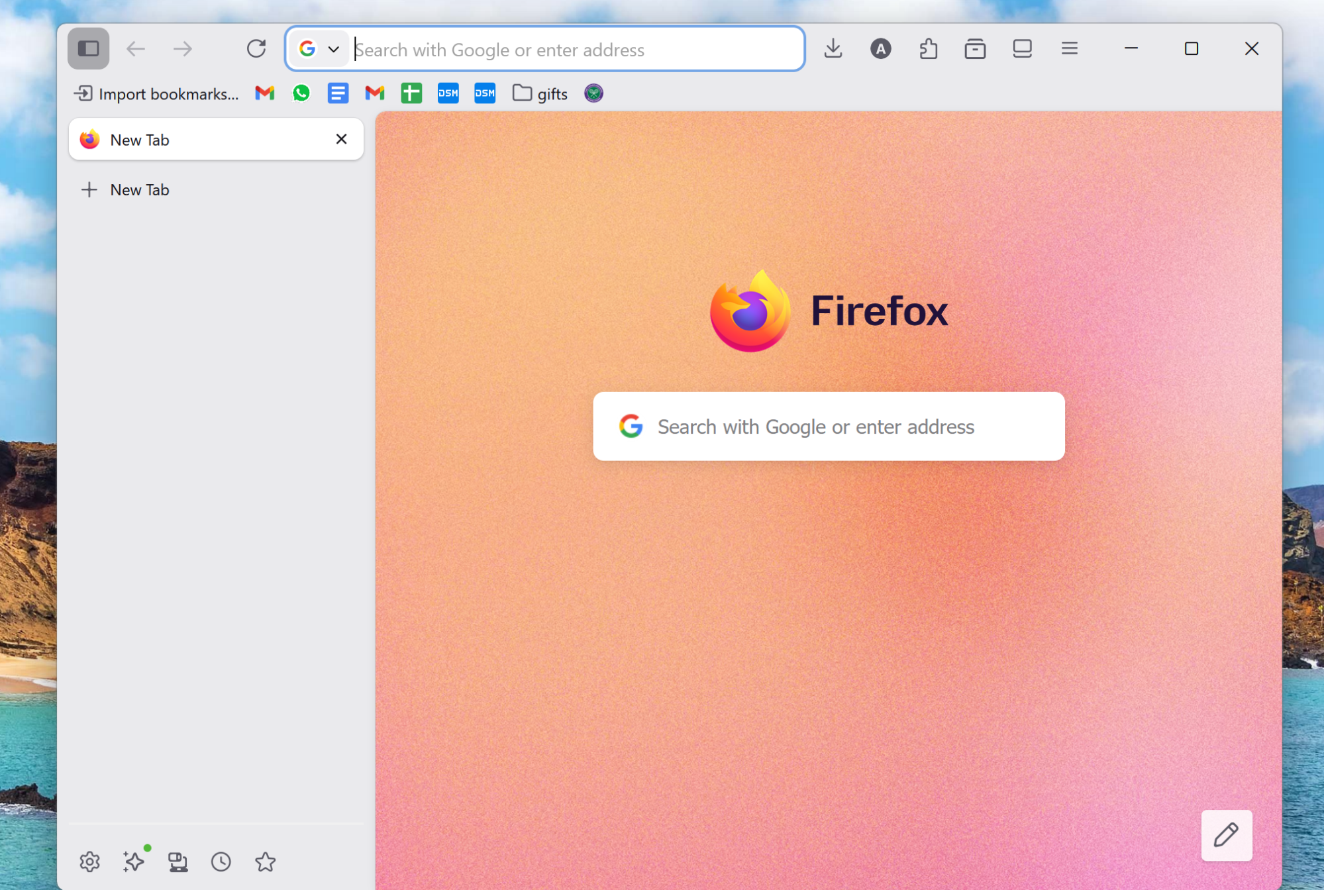
Task: Open the hamburger application menu
Action: point(1070,49)
